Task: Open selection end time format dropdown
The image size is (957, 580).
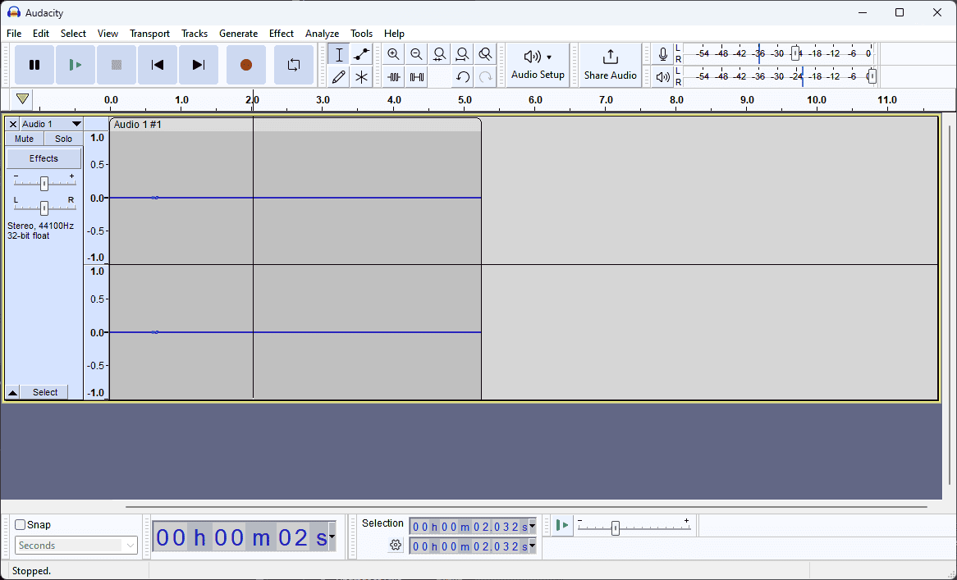Action: click(x=532, y=546)
